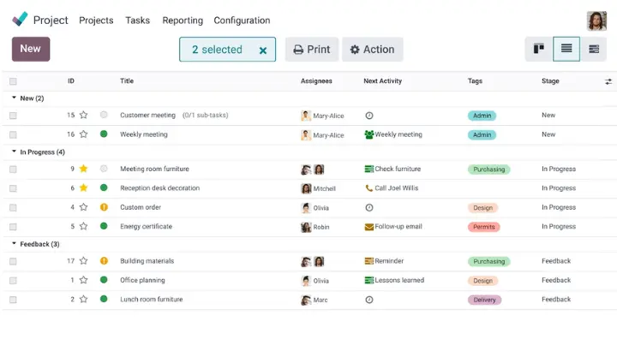
Task: Open the Office planning task title
Action: click(x=142, y=280)
